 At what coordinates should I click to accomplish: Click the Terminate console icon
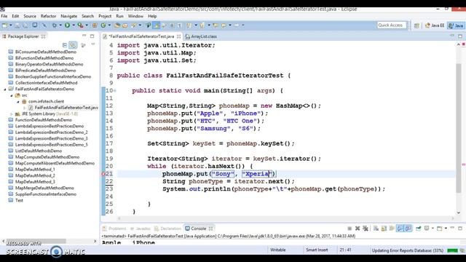[x=349, y=229]
